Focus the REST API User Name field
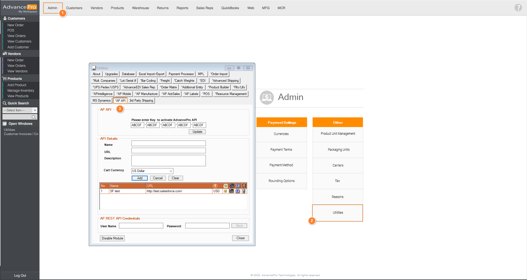 pos(141,226)
